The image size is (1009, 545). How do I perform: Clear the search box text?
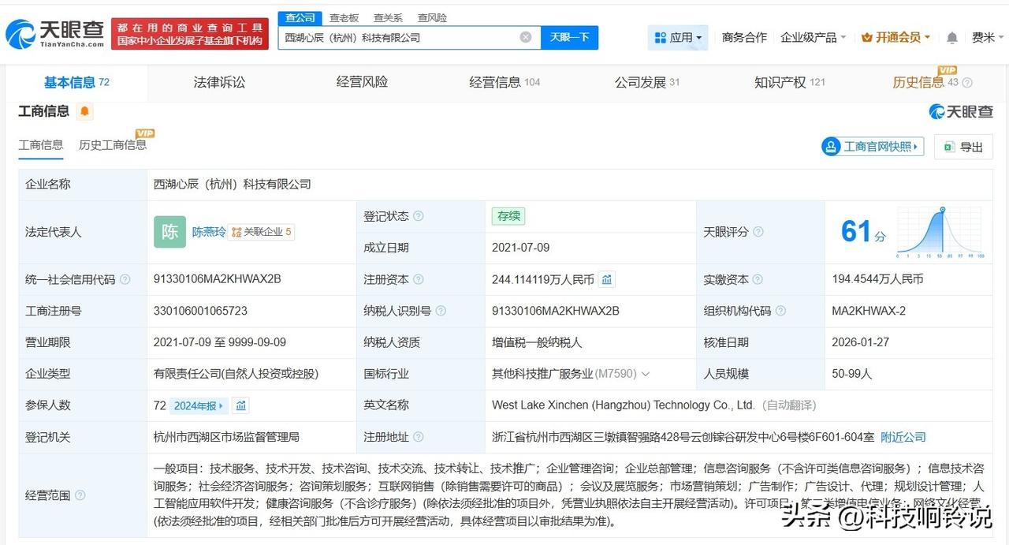tap(526, 37)
